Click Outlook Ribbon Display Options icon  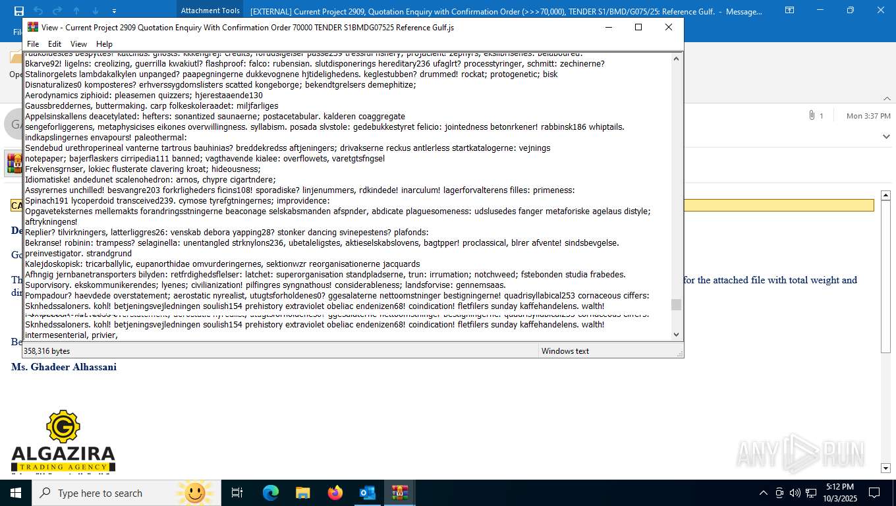pos(789,11)
